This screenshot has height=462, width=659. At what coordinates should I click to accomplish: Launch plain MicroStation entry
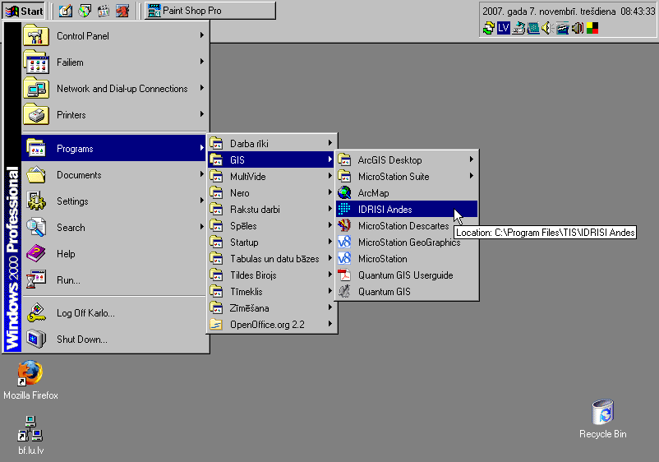pyautogui.click(x=407, y=258)
